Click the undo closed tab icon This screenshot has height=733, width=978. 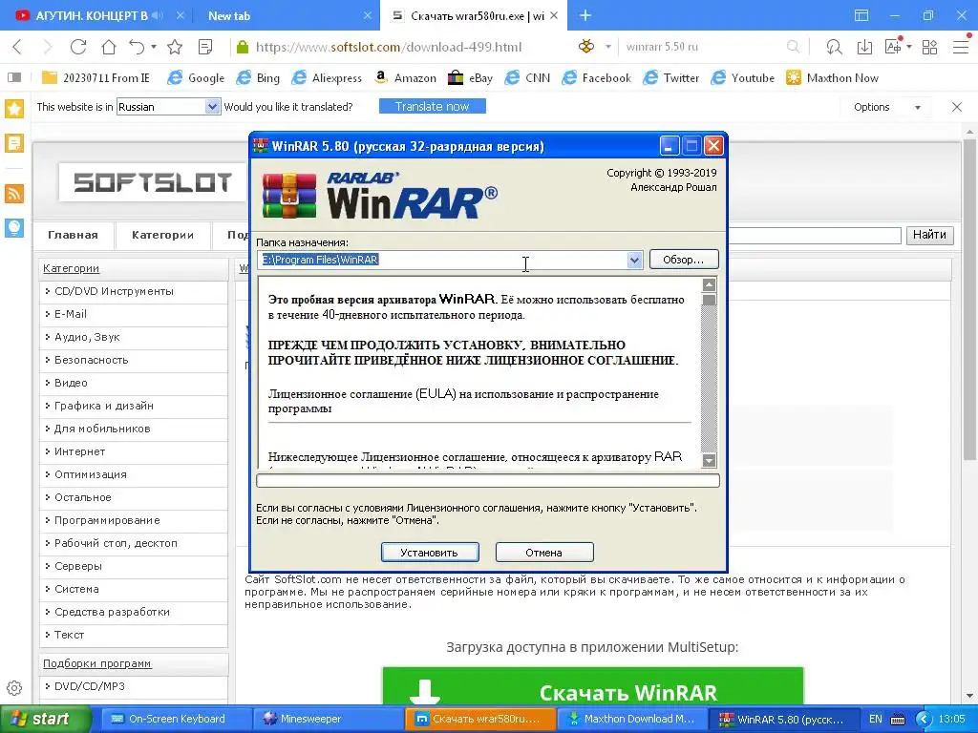(x=138, y=47)
